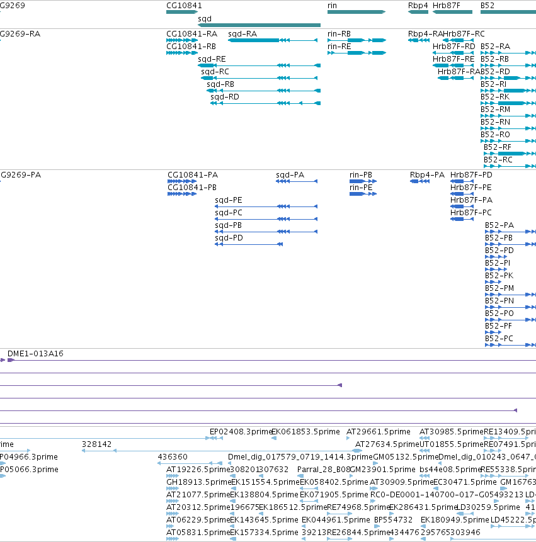Viewport: 536px width, 542px height.
Task: Select the sqd-RE transcript label
Action: [212, 59]
